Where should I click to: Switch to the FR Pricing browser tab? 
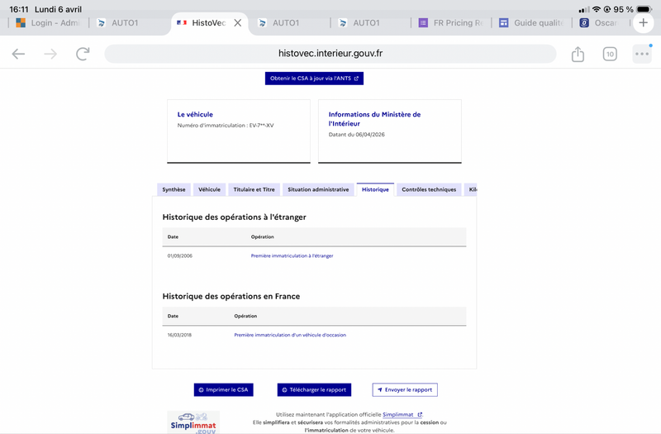pyautogui.click(x=450, y=23)
